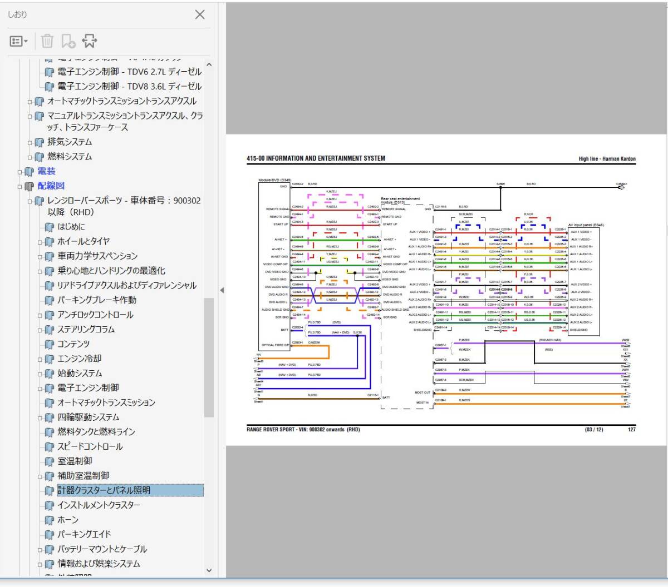Click the バッテリーマウントとケーブル bookmark icon

point(49,549)
